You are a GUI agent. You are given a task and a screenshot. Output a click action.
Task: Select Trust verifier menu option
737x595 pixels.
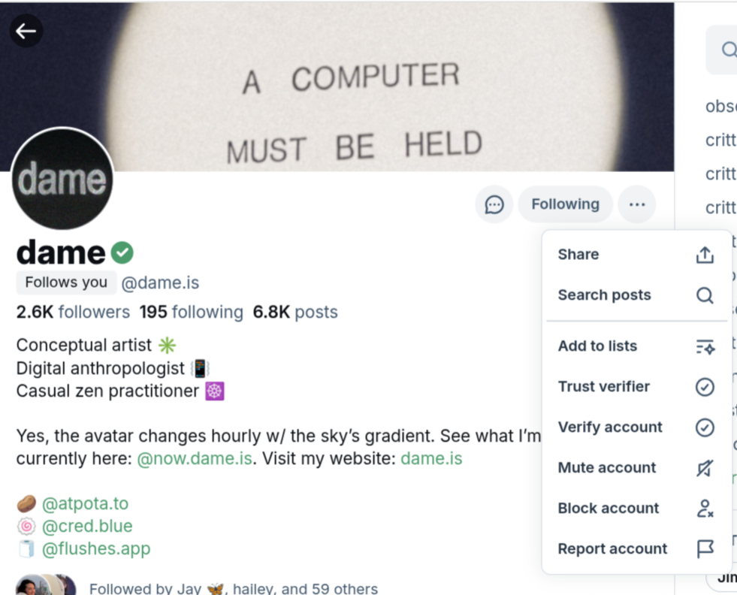(x=604, y=387)
